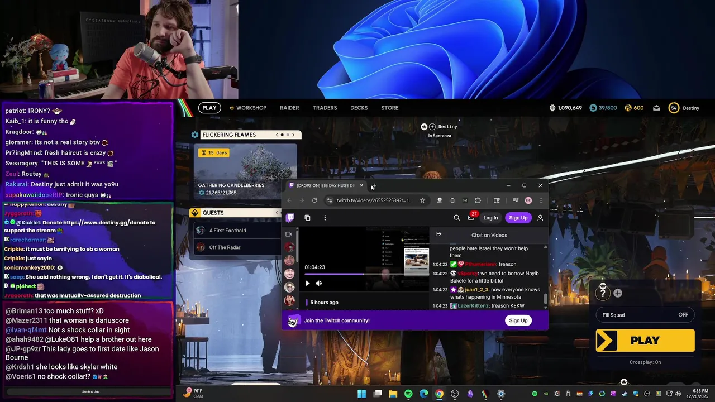Screen dimensions: 715x402
Task: Open the RAIDER tab
Action: click(289, 108)
